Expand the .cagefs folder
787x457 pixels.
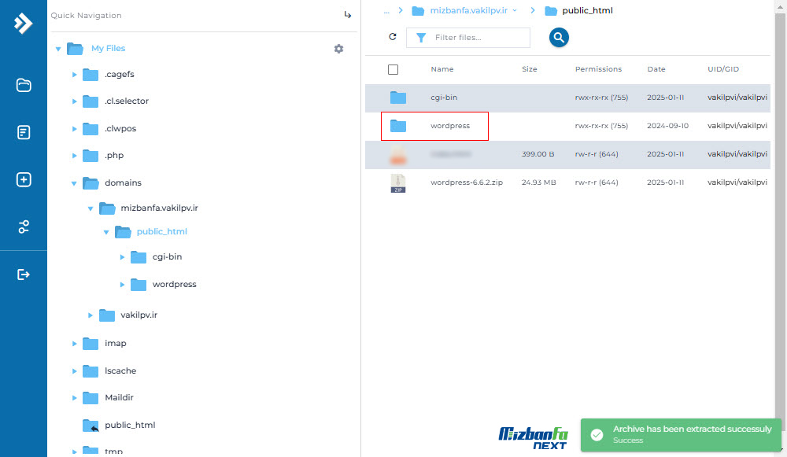[74, 75]
